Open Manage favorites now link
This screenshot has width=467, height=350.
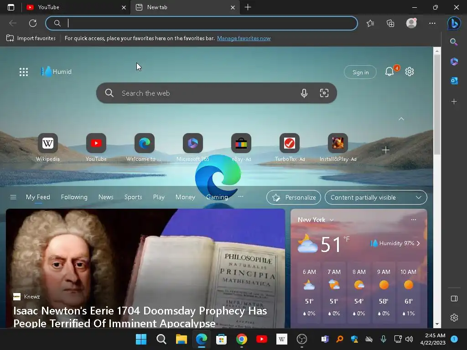pyautogui.click(x=244, y=38)
